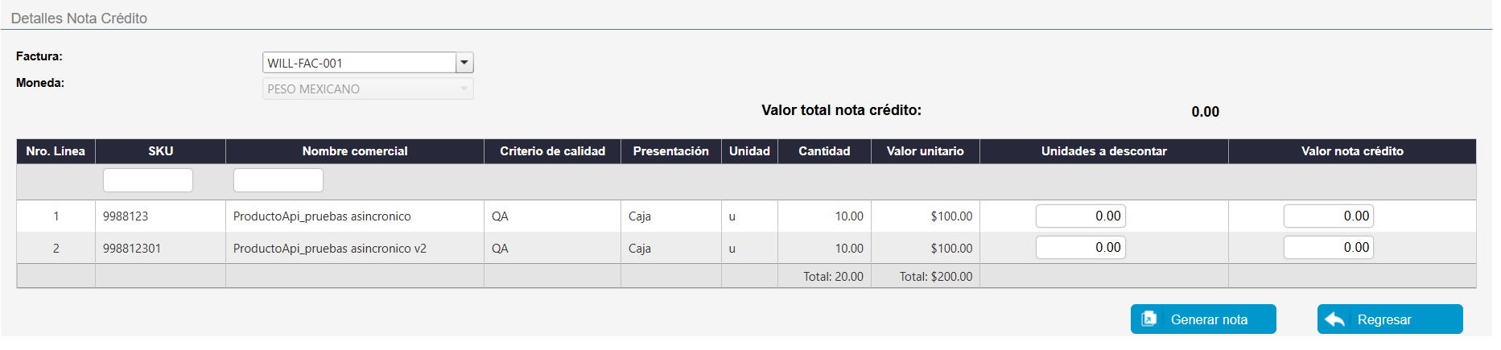Edit Valor nota crédito for line 1
1501x350 pixels.
coord(1328,216)
